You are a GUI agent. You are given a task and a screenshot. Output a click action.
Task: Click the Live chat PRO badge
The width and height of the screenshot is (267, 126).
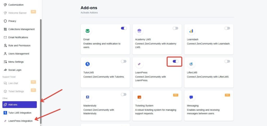tap(33, 82)
